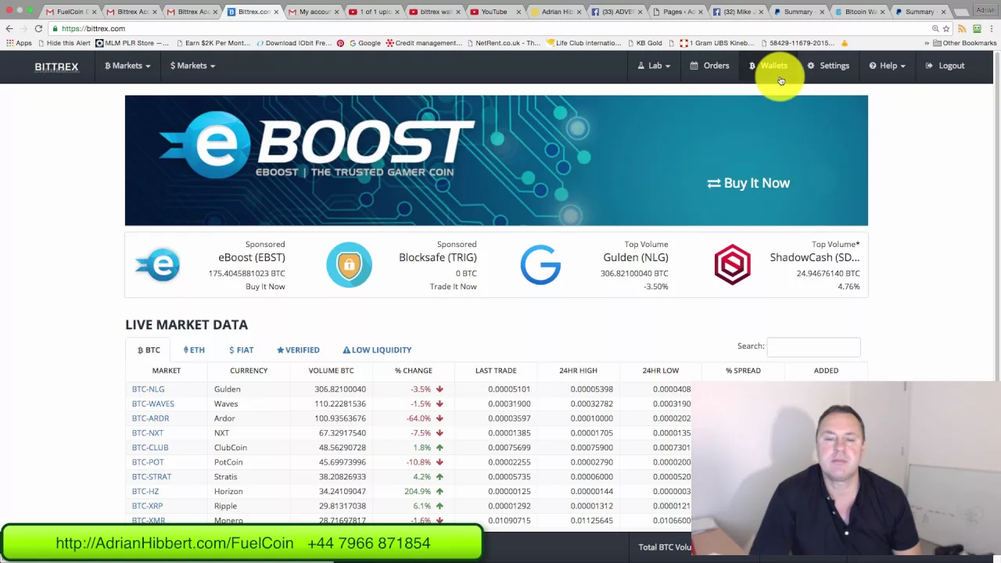Screen dimensions: 1001x563
Task: Click the ShadowCash hexagon logo
Action: (x=732, y=265)
